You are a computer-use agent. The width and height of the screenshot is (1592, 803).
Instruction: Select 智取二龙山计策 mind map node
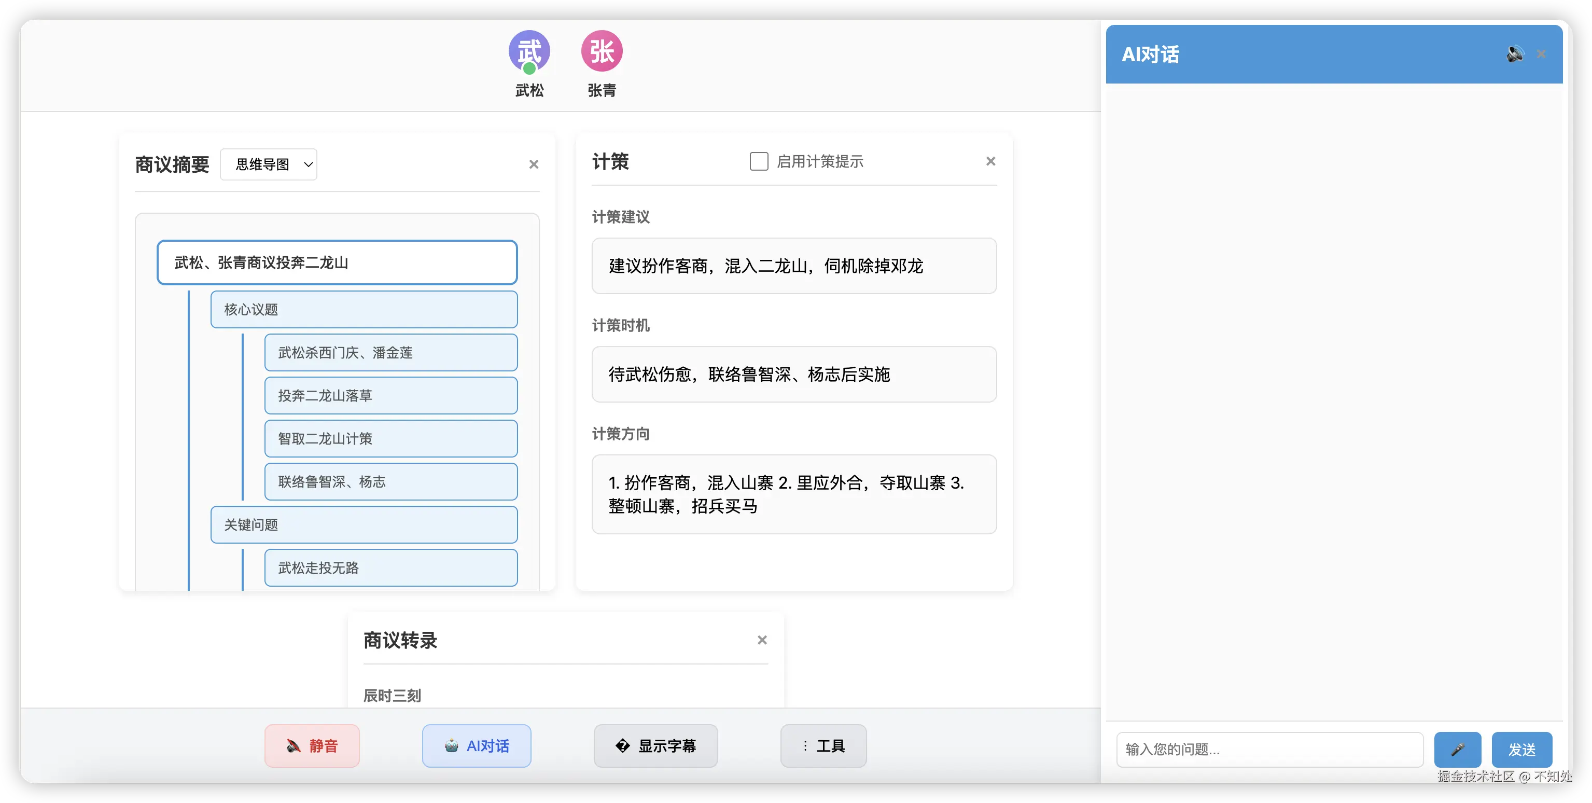pyautogui.click(x=390, y=439)
